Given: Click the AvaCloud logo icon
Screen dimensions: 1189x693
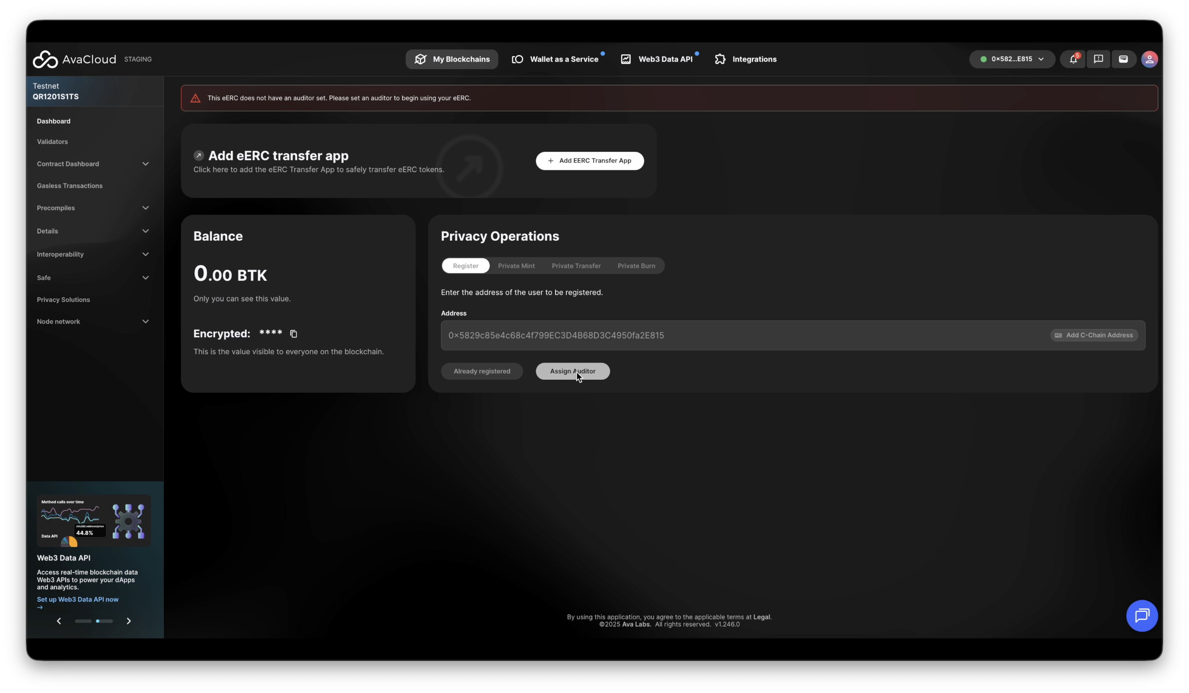Looking at the screenshot, I should (x=45, y=59).
